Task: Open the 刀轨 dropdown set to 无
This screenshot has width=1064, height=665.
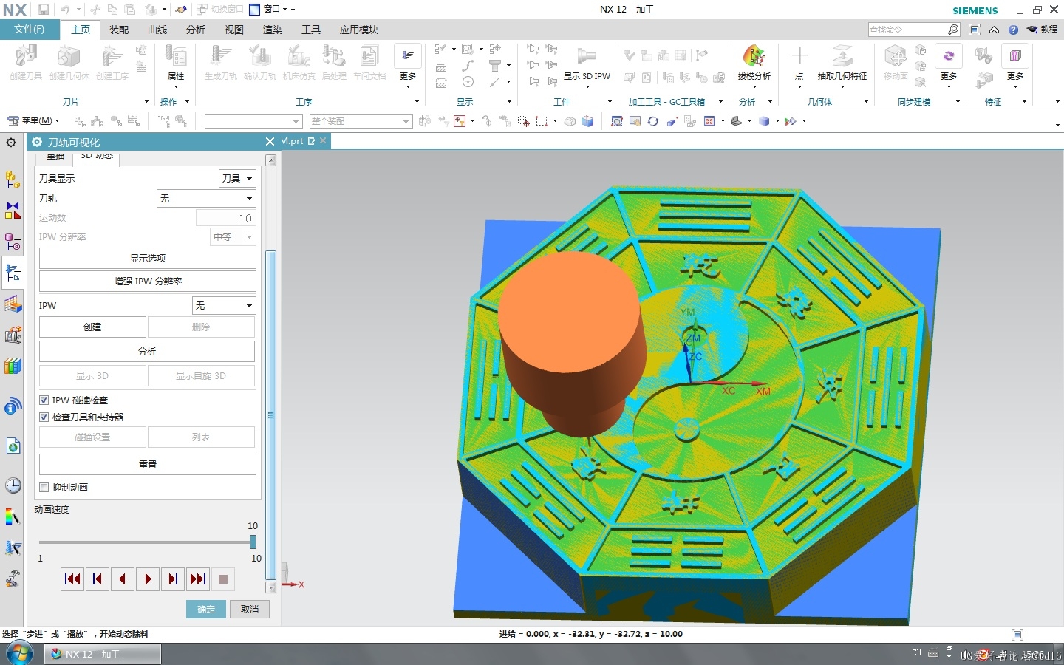Action: coord(206,198)
